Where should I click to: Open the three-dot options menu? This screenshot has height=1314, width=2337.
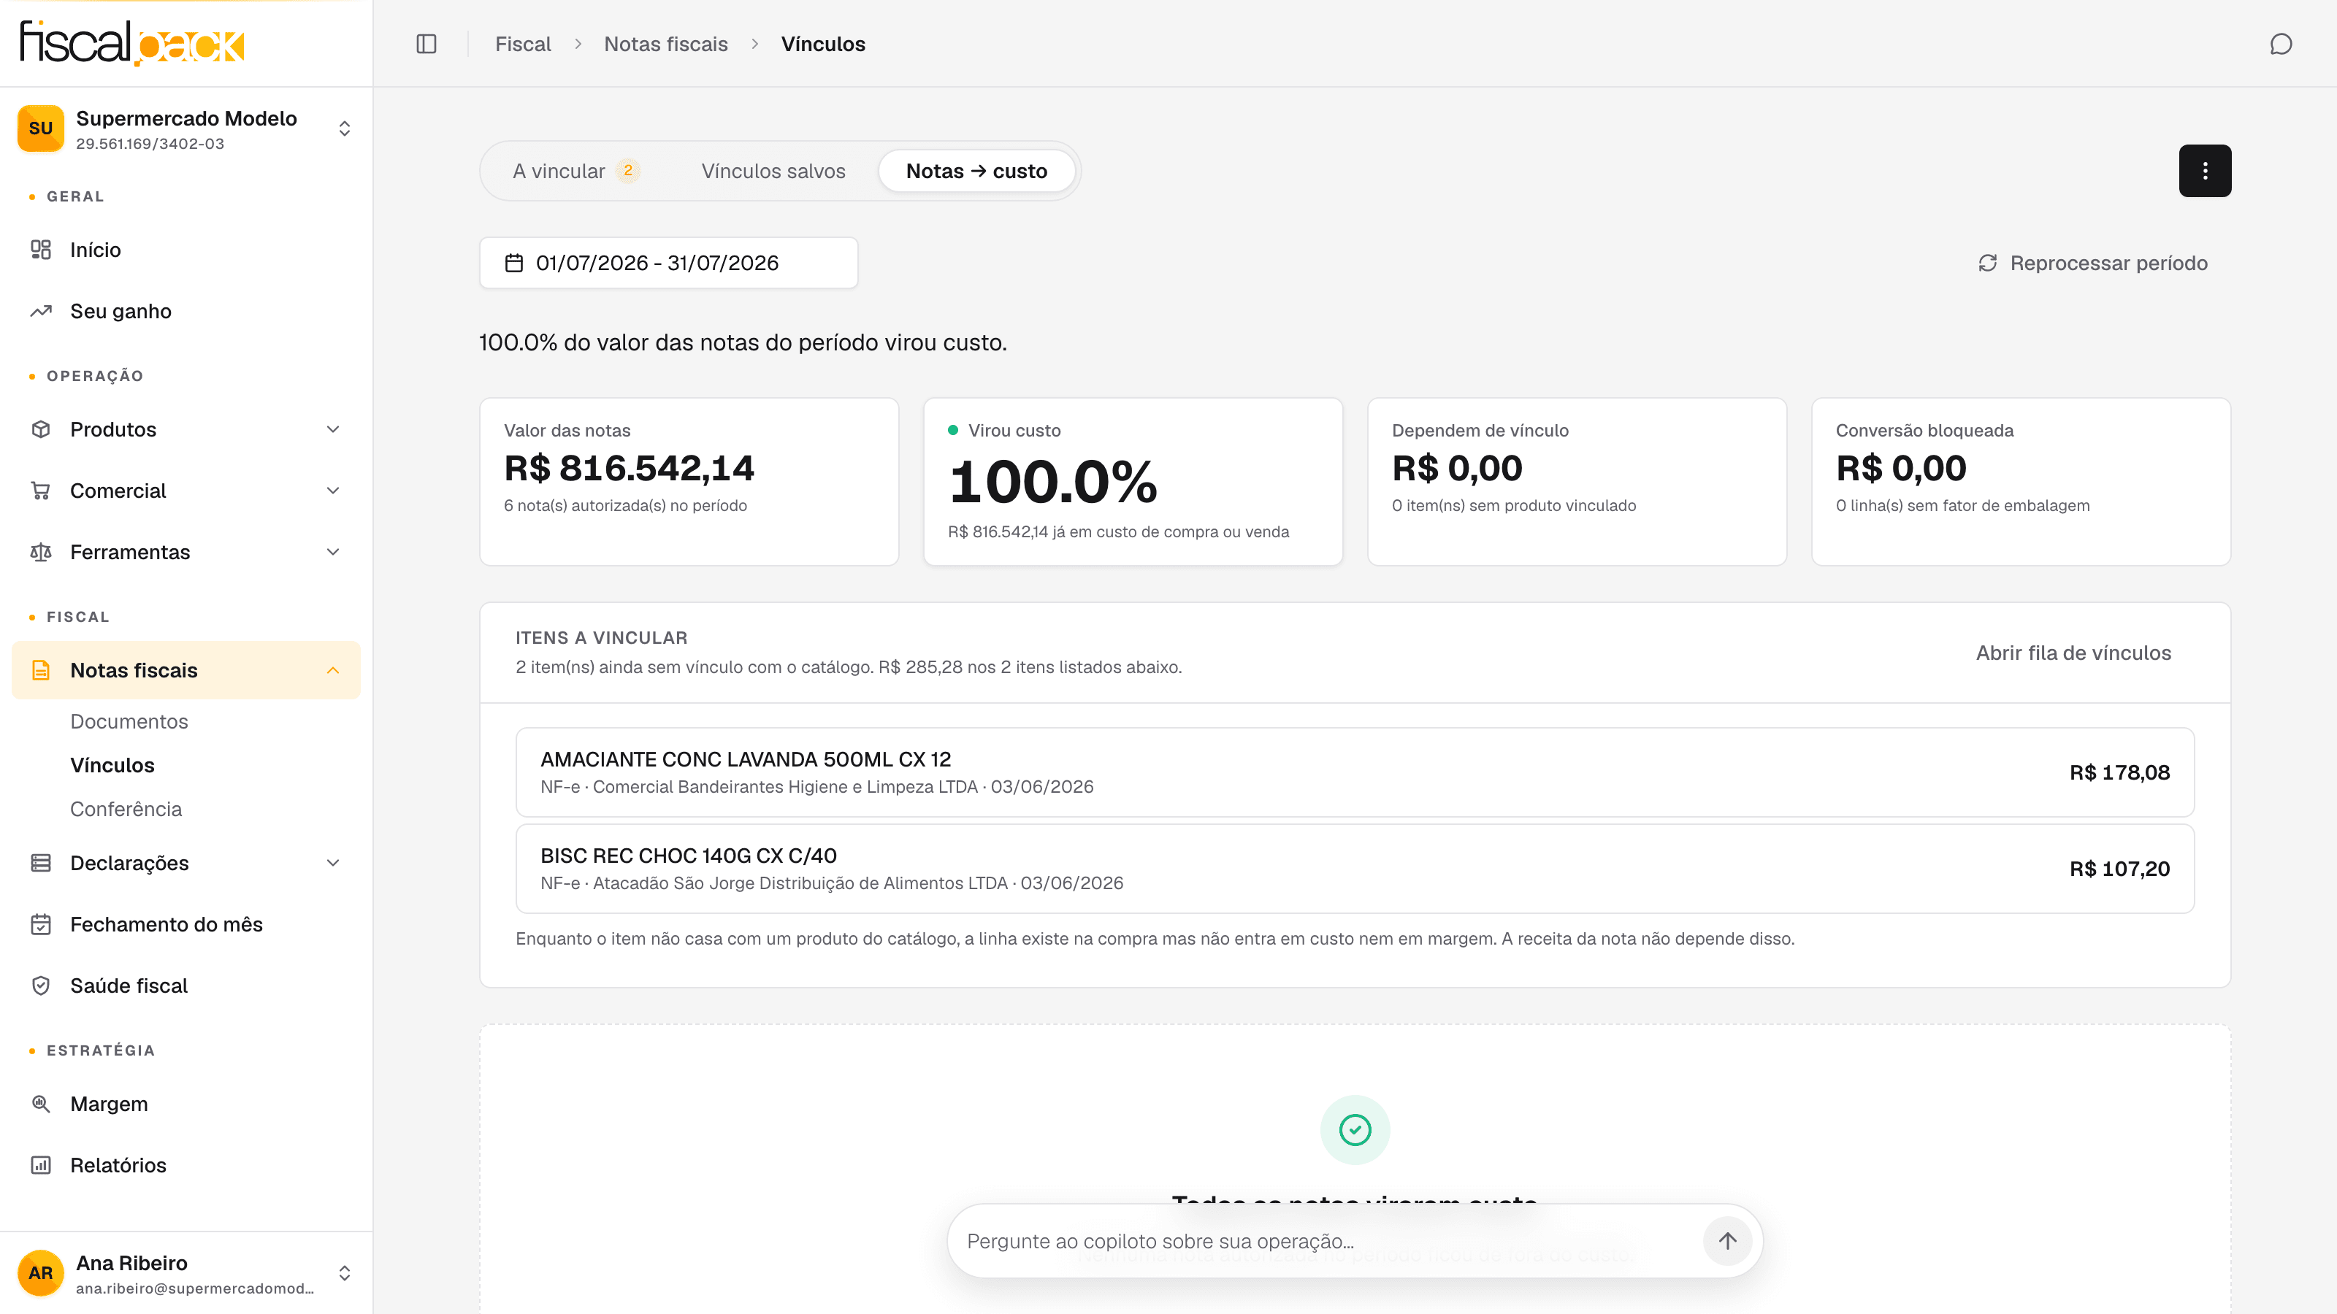pos(2205,171)
